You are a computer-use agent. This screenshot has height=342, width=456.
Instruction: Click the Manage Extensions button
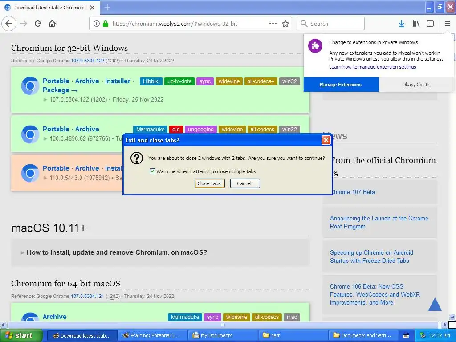pyautogui.click(x=341, y=85)
